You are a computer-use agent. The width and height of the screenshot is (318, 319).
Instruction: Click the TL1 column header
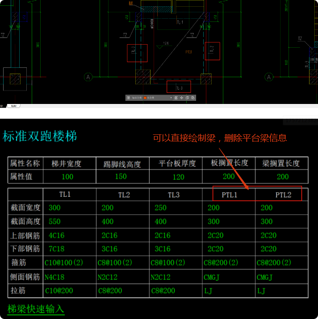point(65,194)
